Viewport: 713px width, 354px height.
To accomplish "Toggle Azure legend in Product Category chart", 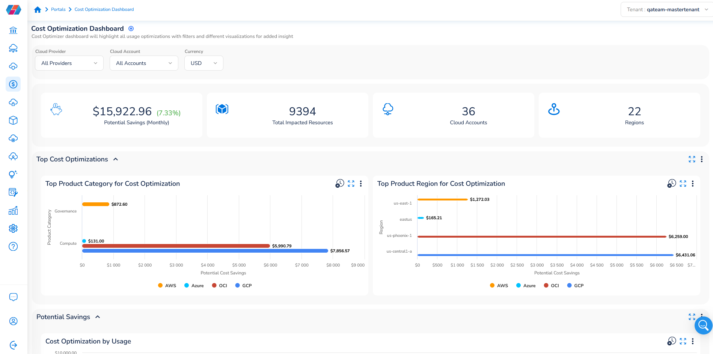I will click(x=194, y=285).
